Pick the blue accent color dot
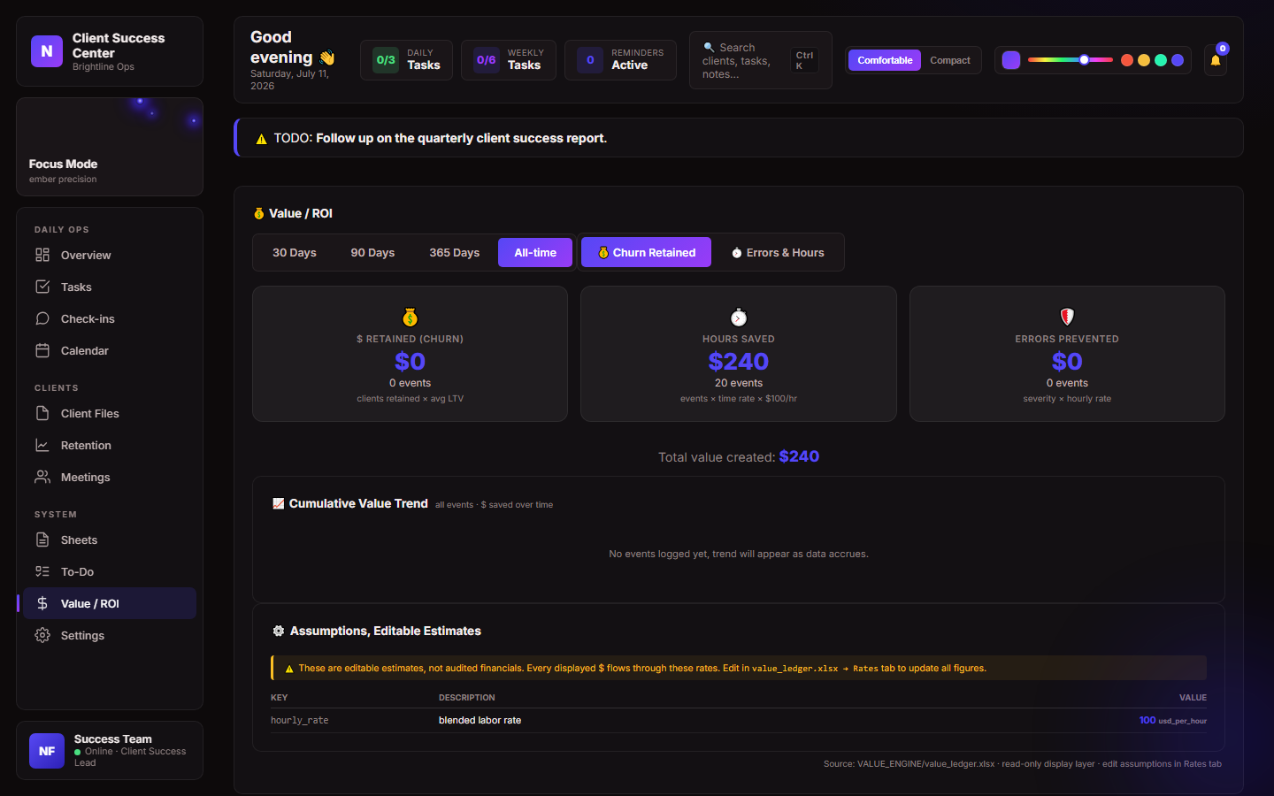 1178,60
